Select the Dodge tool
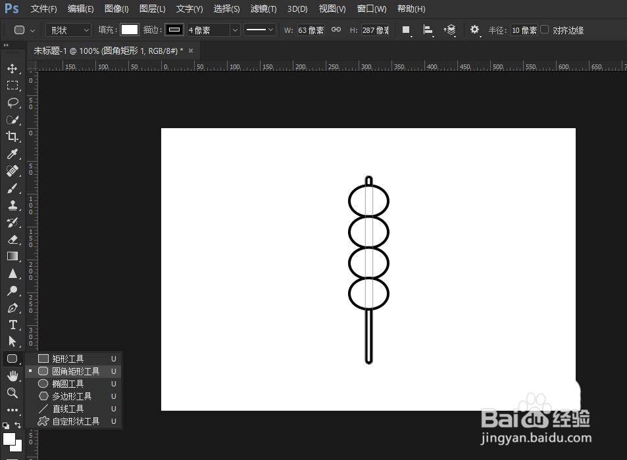 [13, 290]
